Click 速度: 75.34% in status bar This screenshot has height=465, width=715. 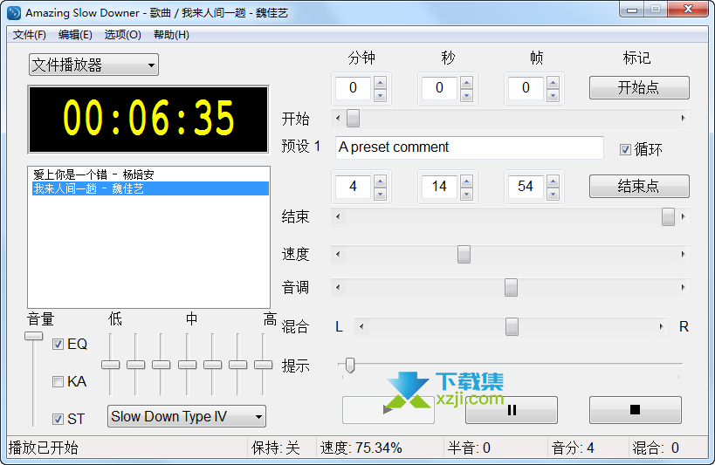[361, 448]
